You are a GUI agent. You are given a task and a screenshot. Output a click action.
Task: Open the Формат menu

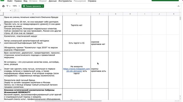[x=43, y=1]
